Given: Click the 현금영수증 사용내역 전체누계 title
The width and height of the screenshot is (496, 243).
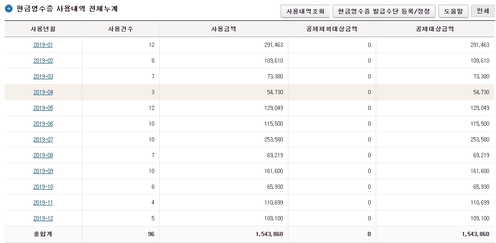Looking at the screenshot, I should 67,9.
